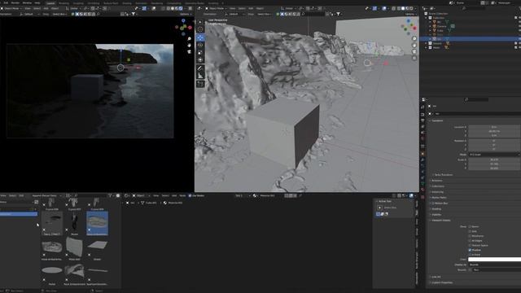
Task: Select the Select Box tool in right viewport toolbar
Action: point(200,22)
